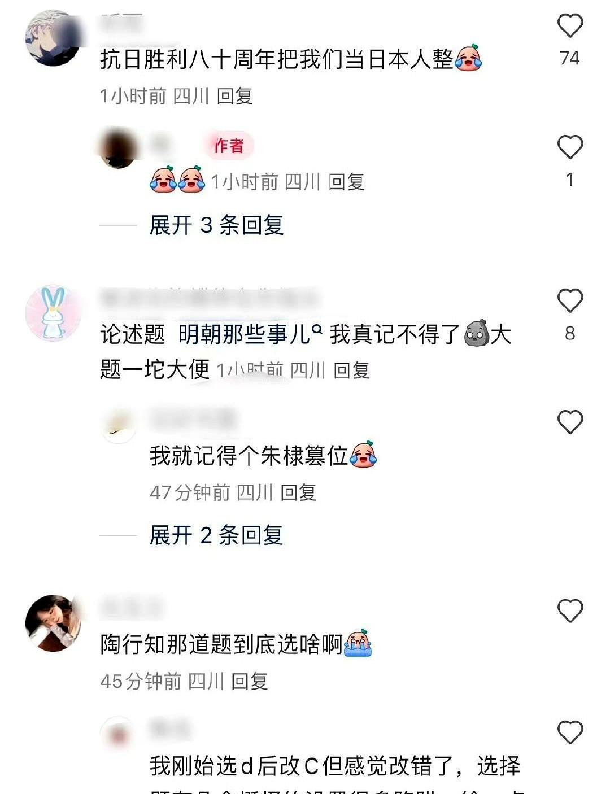
Task: Like the author's crying emoji reply
Action: tap(570, 147)
